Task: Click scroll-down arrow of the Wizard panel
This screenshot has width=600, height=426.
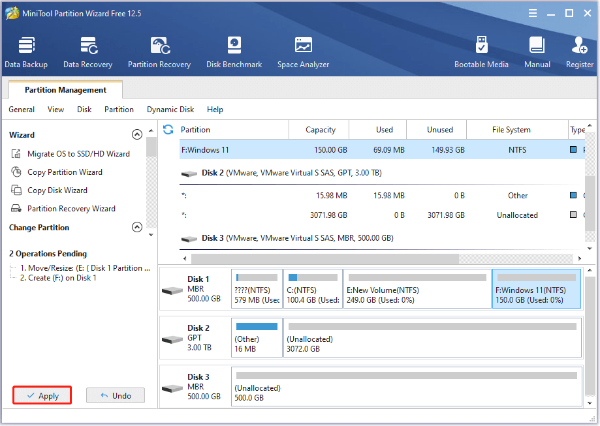Action: tap(151, 235)
